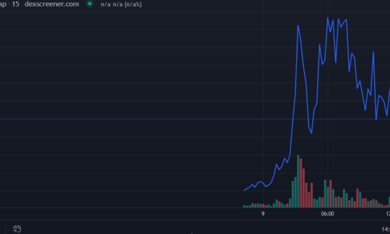
Task: Click the 'dexscreener.com' chart title text
Action: 52,4
